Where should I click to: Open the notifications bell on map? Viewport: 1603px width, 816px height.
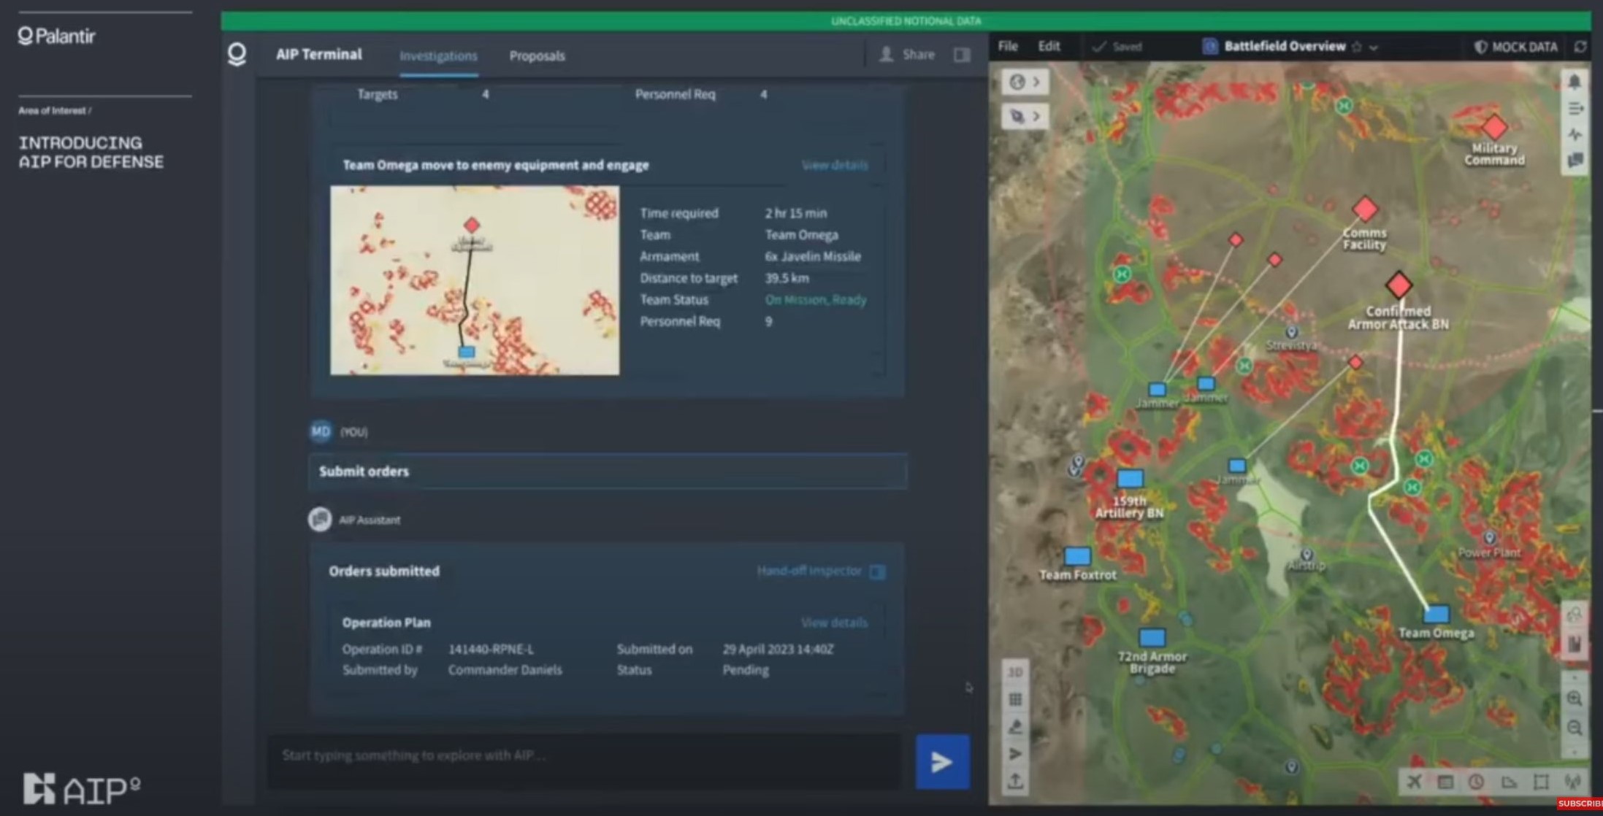[1575, 82]
